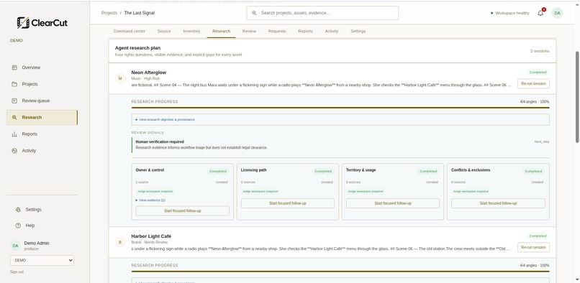Viewport: 580px width, 283px height.
Task: Expand View evidence (1) under Owner & control
Action: click(150, 200)
